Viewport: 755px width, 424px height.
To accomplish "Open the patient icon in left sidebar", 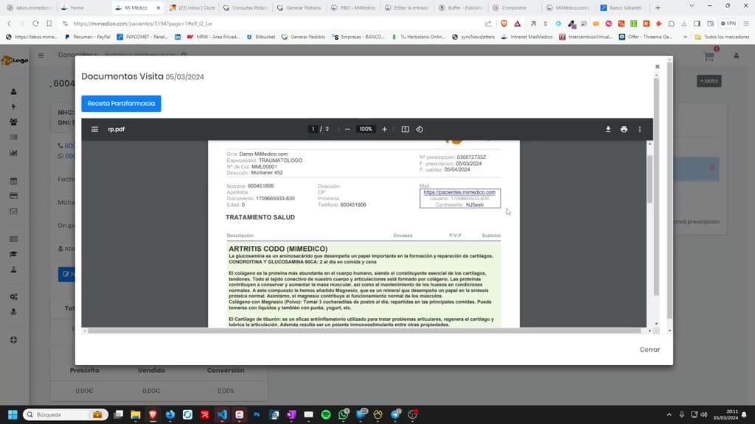I will point(13,91).
